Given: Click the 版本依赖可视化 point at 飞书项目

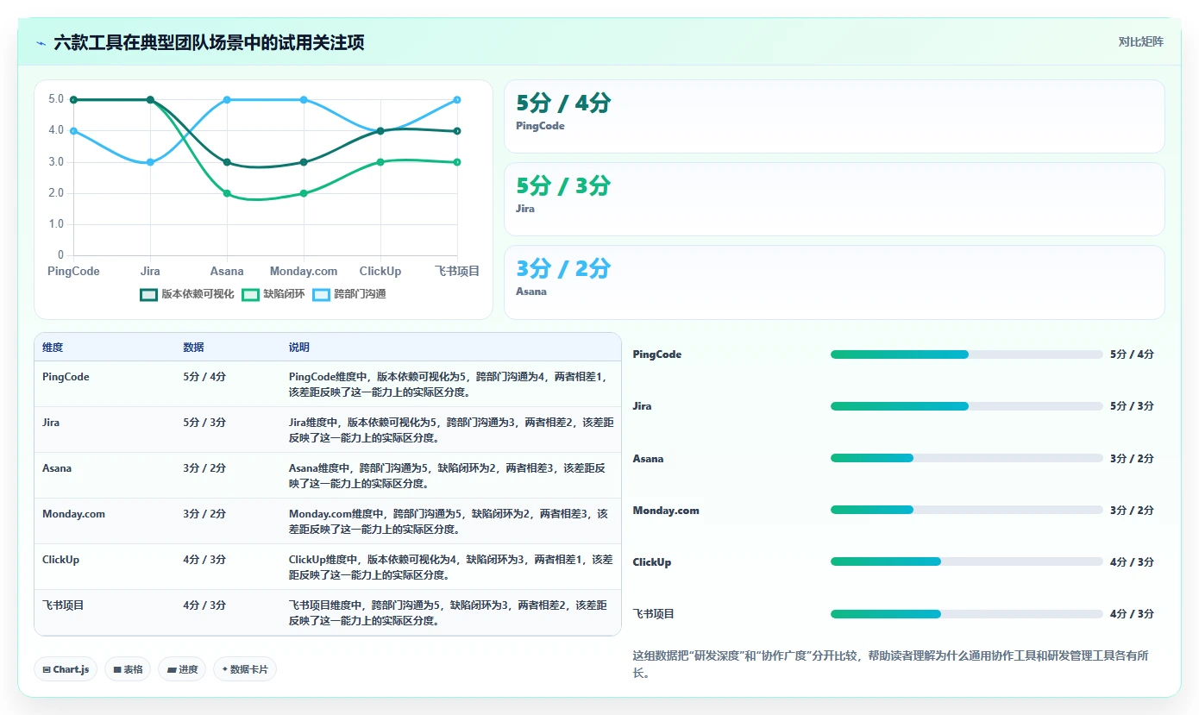Looking at the screenshot, I should click(457, 131).
